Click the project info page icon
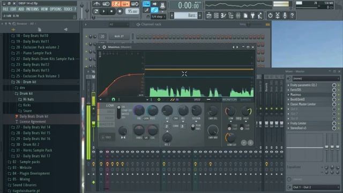Screen dimensions: 343x193 click(245, 16)
